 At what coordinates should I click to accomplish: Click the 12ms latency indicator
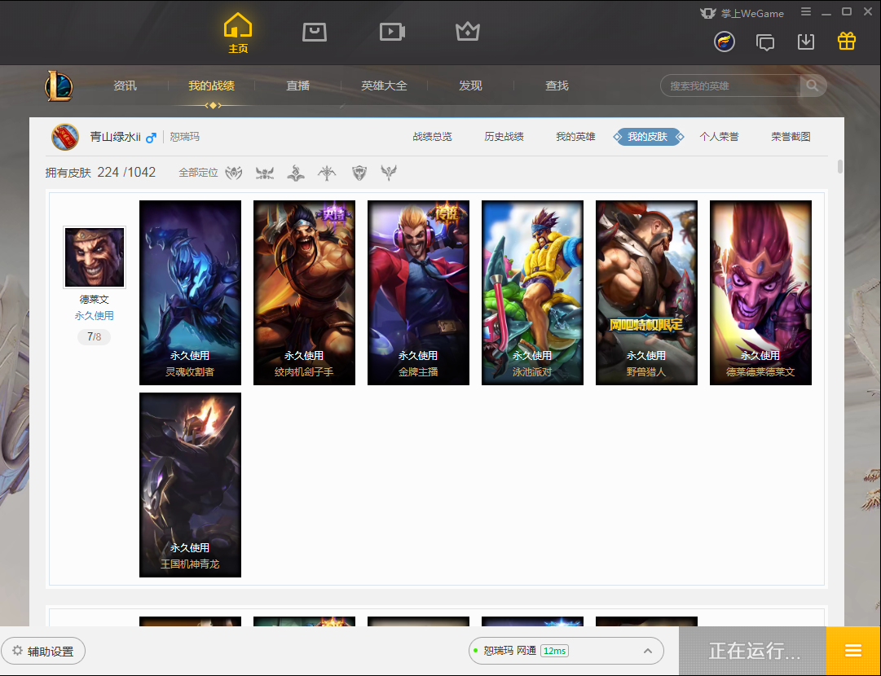click(554, 651)
